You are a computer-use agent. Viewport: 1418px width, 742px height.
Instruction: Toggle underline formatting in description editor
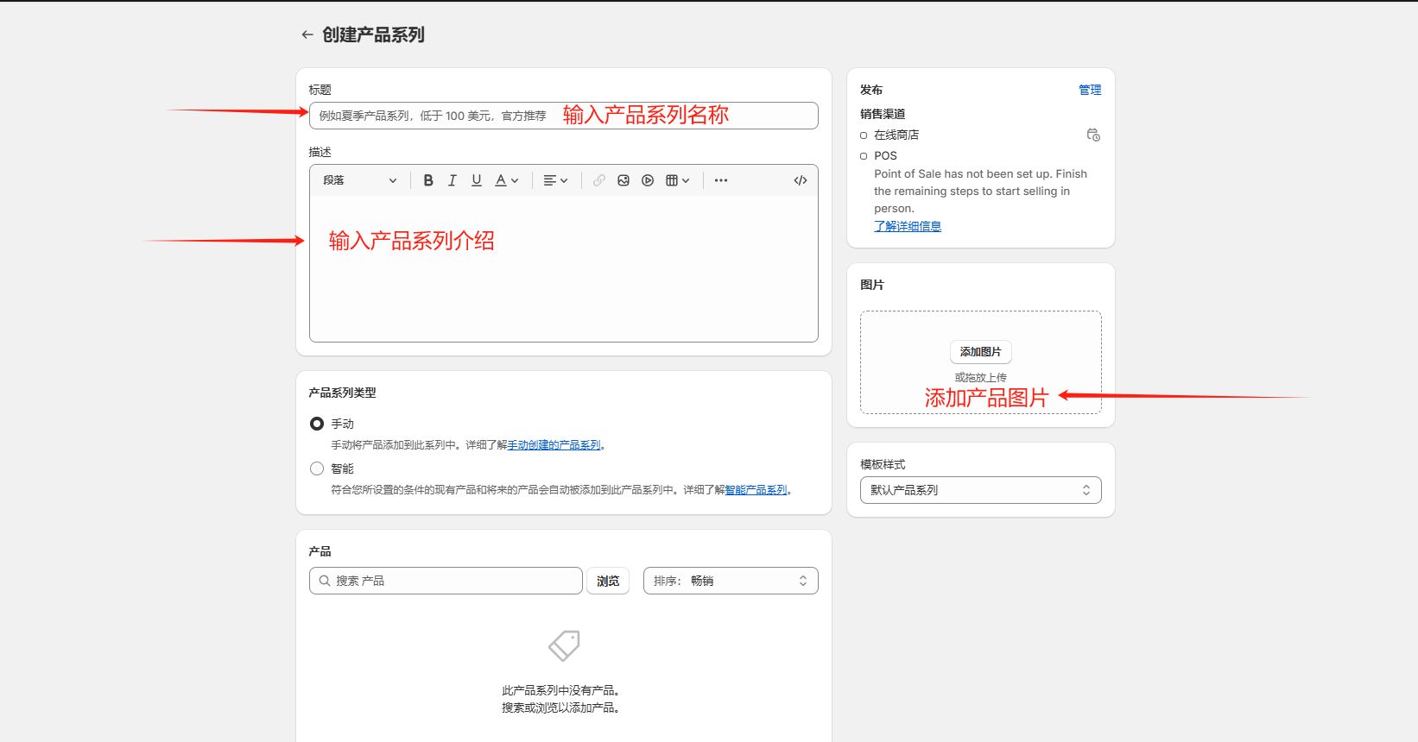[477, 180]
